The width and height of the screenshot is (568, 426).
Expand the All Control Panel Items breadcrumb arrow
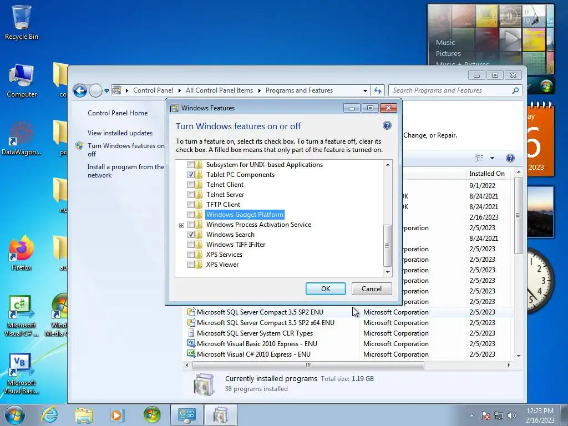point(260,90)
